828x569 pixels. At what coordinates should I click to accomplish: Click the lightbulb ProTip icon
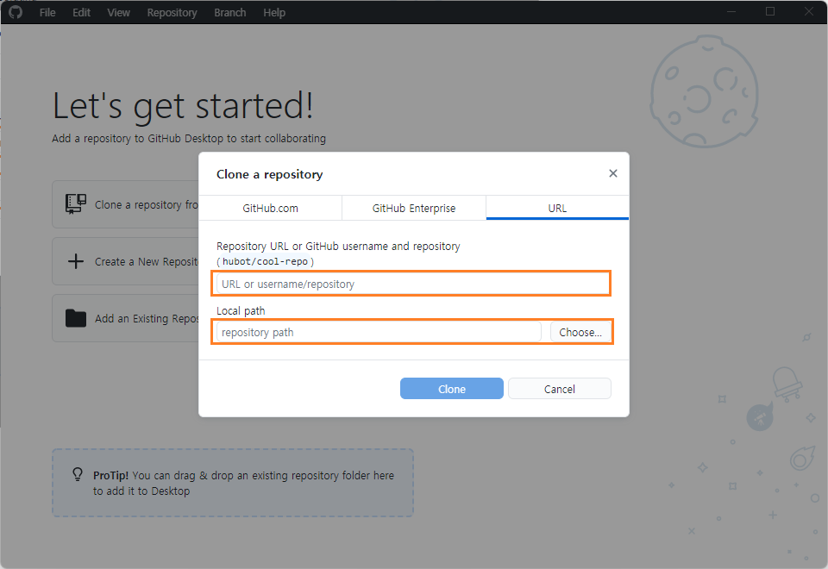(78, 474)
